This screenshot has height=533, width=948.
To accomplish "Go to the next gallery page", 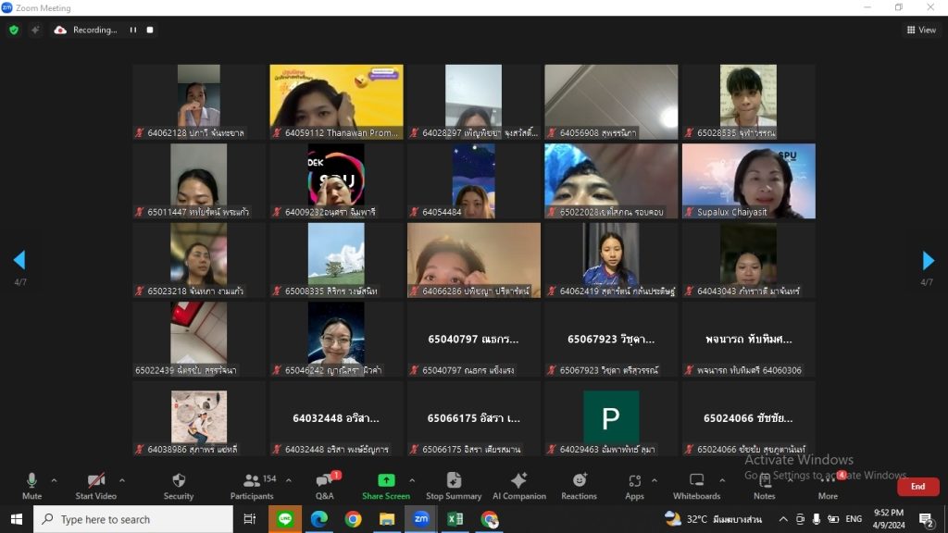I will pyautogui.click(x=928, y=260).
